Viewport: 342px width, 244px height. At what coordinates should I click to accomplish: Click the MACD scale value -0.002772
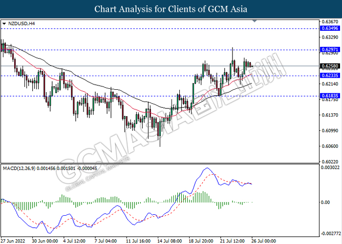pyautogui.click(x=330, y=234)
